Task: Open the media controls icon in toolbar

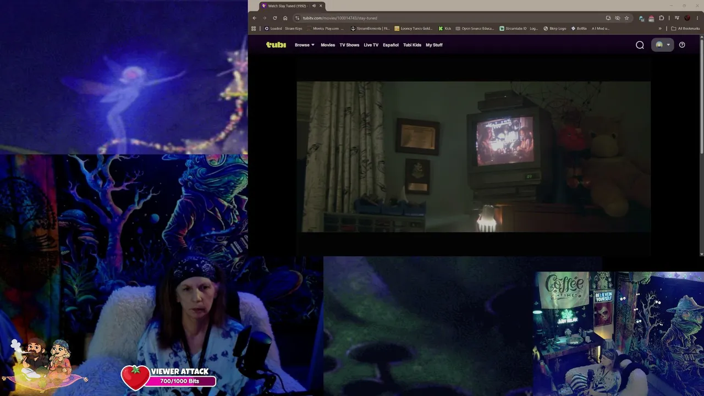Action: (676, 18)
